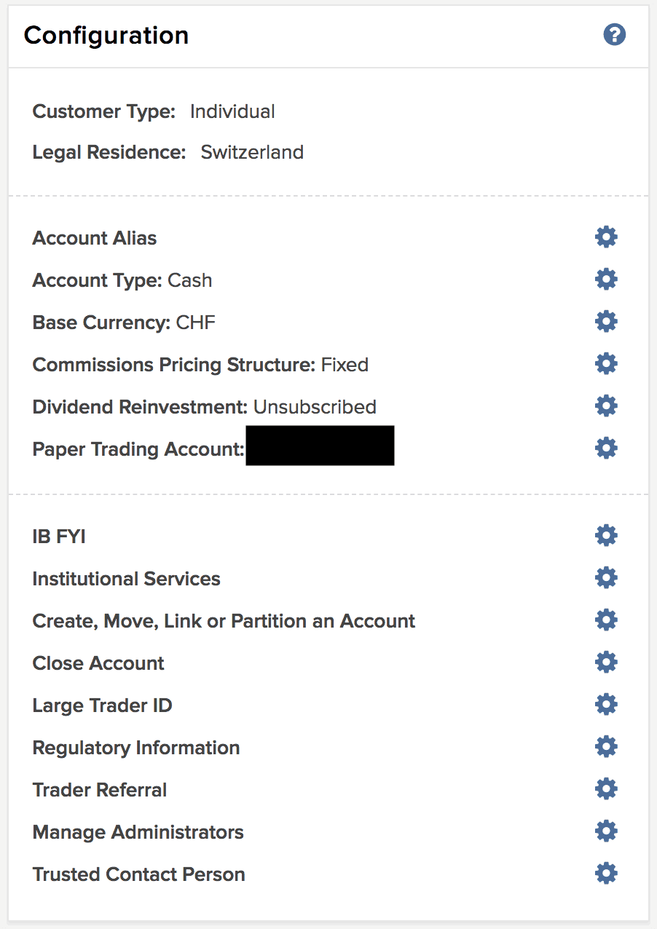The image size is (657, 929).
Task: Open Regulatory Information gear icon
Action: click(x=606, y=746)
